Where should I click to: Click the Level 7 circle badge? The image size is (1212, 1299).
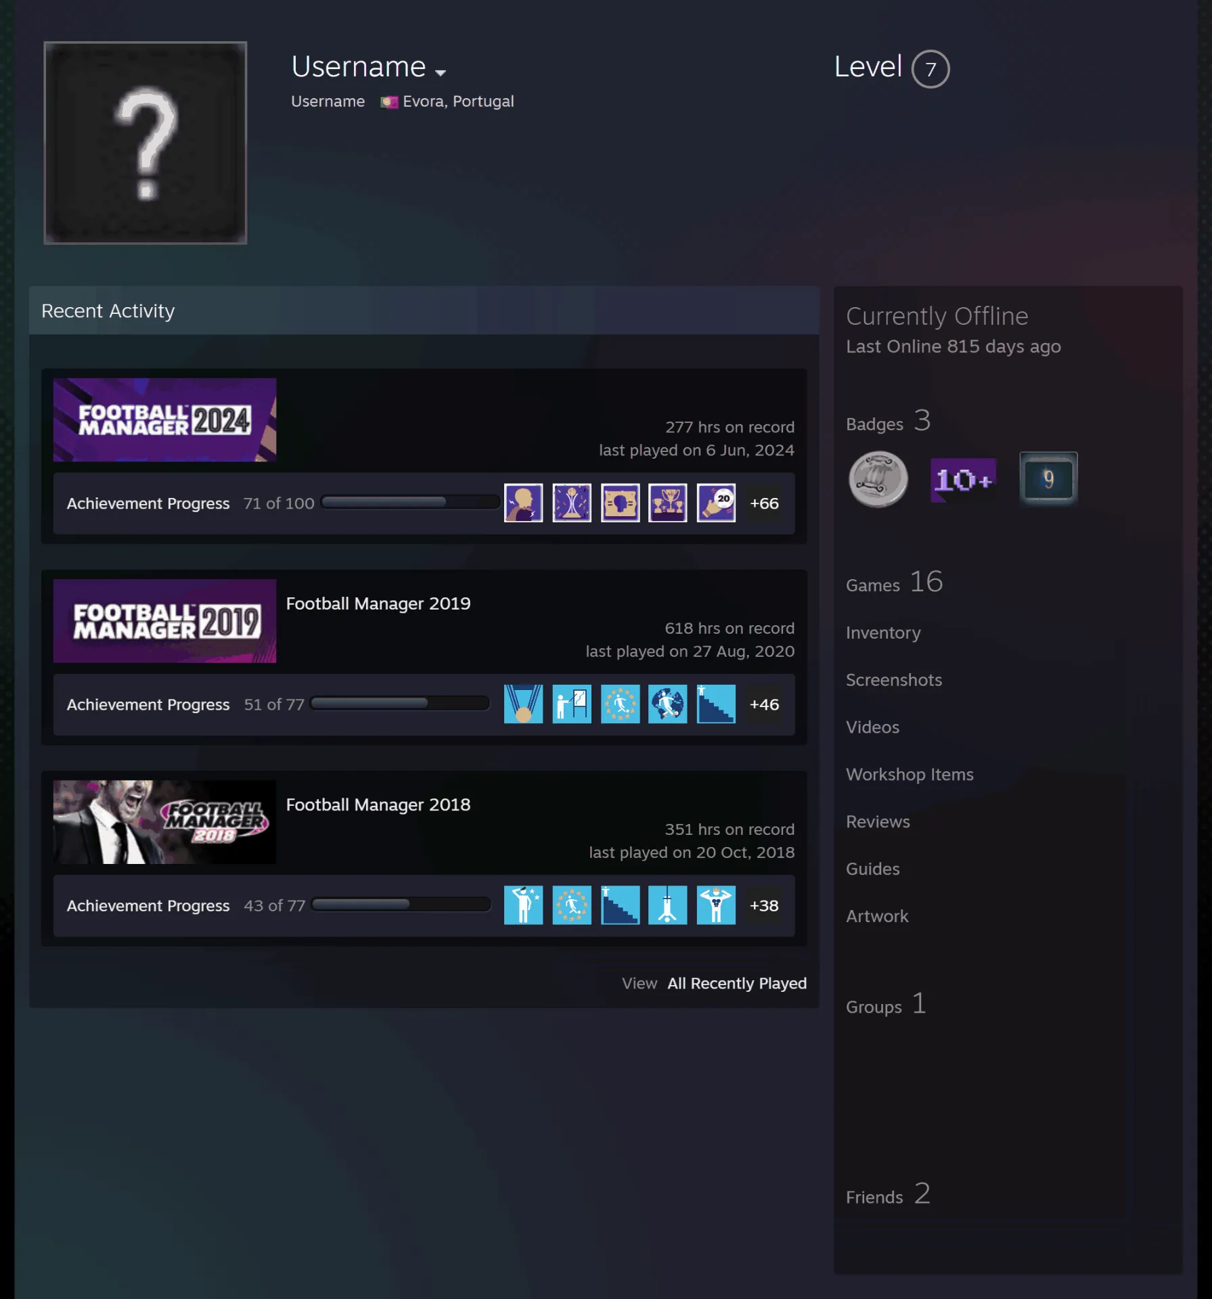coord(930,69)
